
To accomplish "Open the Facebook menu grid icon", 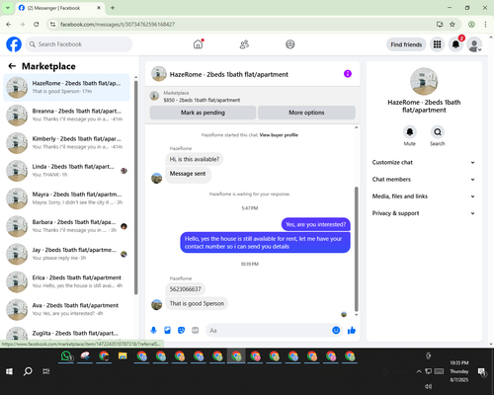I will (x=437, y=44).
